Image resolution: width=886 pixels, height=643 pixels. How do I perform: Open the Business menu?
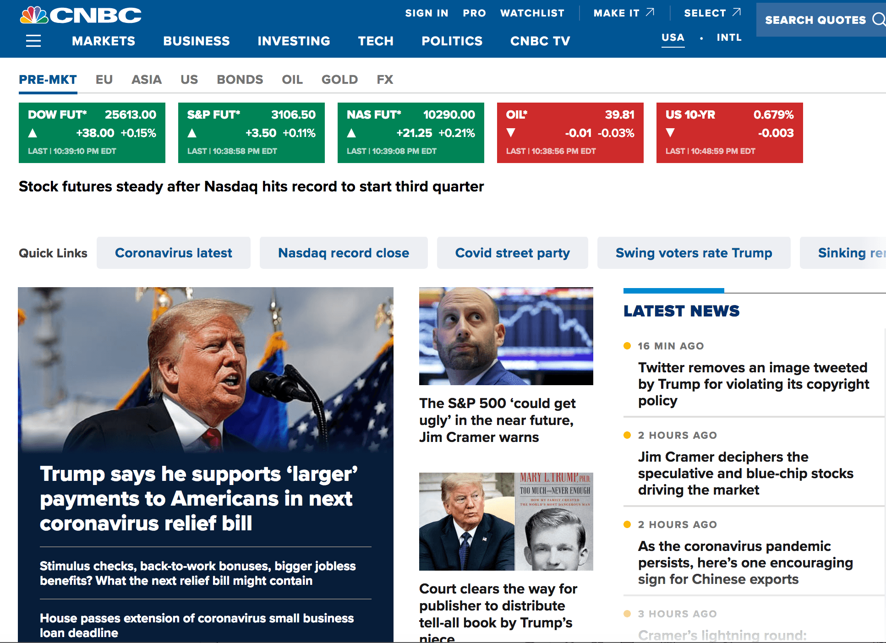tap(197, 41)
